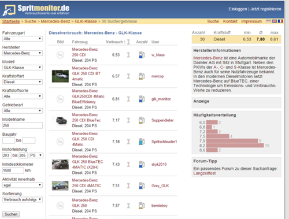
Task: Open the Sortierung dropdown
Action: pos(23,199)
